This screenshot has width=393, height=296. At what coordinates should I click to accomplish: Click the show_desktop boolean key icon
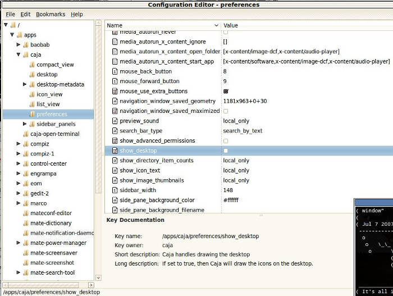pos(115,151)
